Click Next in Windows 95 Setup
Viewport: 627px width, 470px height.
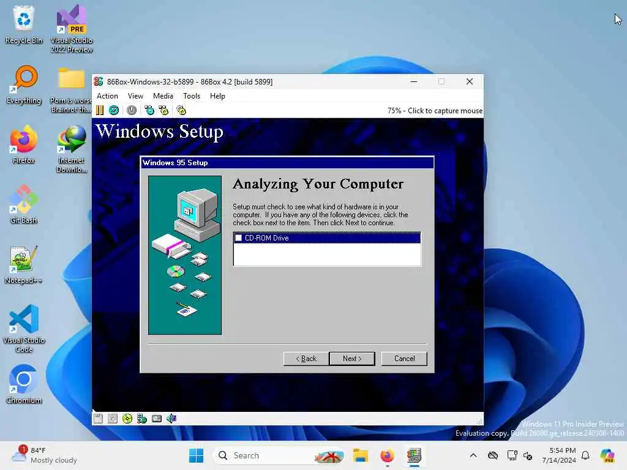pos(352,359)
